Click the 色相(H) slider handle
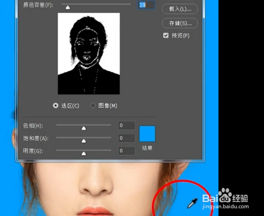This screenshot has width=264, height=216. 84,129
